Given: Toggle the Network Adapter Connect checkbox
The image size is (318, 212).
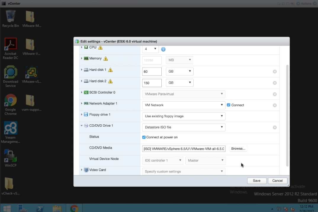Looking at the screenshot, I should tap(229, 105).
